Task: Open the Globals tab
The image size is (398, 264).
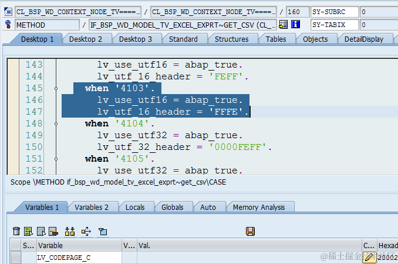Action: [173, 208]
